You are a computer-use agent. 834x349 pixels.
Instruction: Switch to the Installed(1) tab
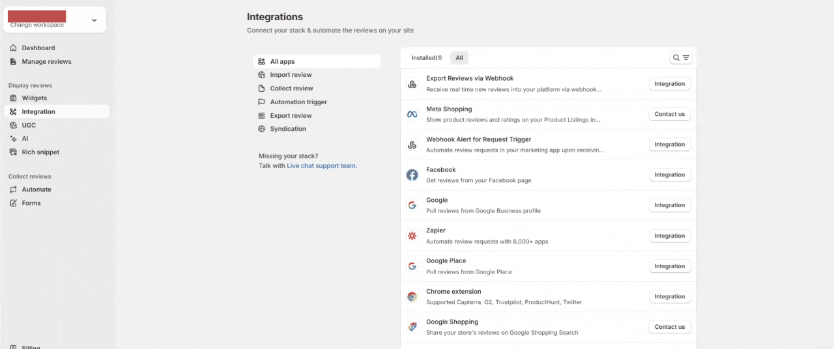(x=426, y=58)
